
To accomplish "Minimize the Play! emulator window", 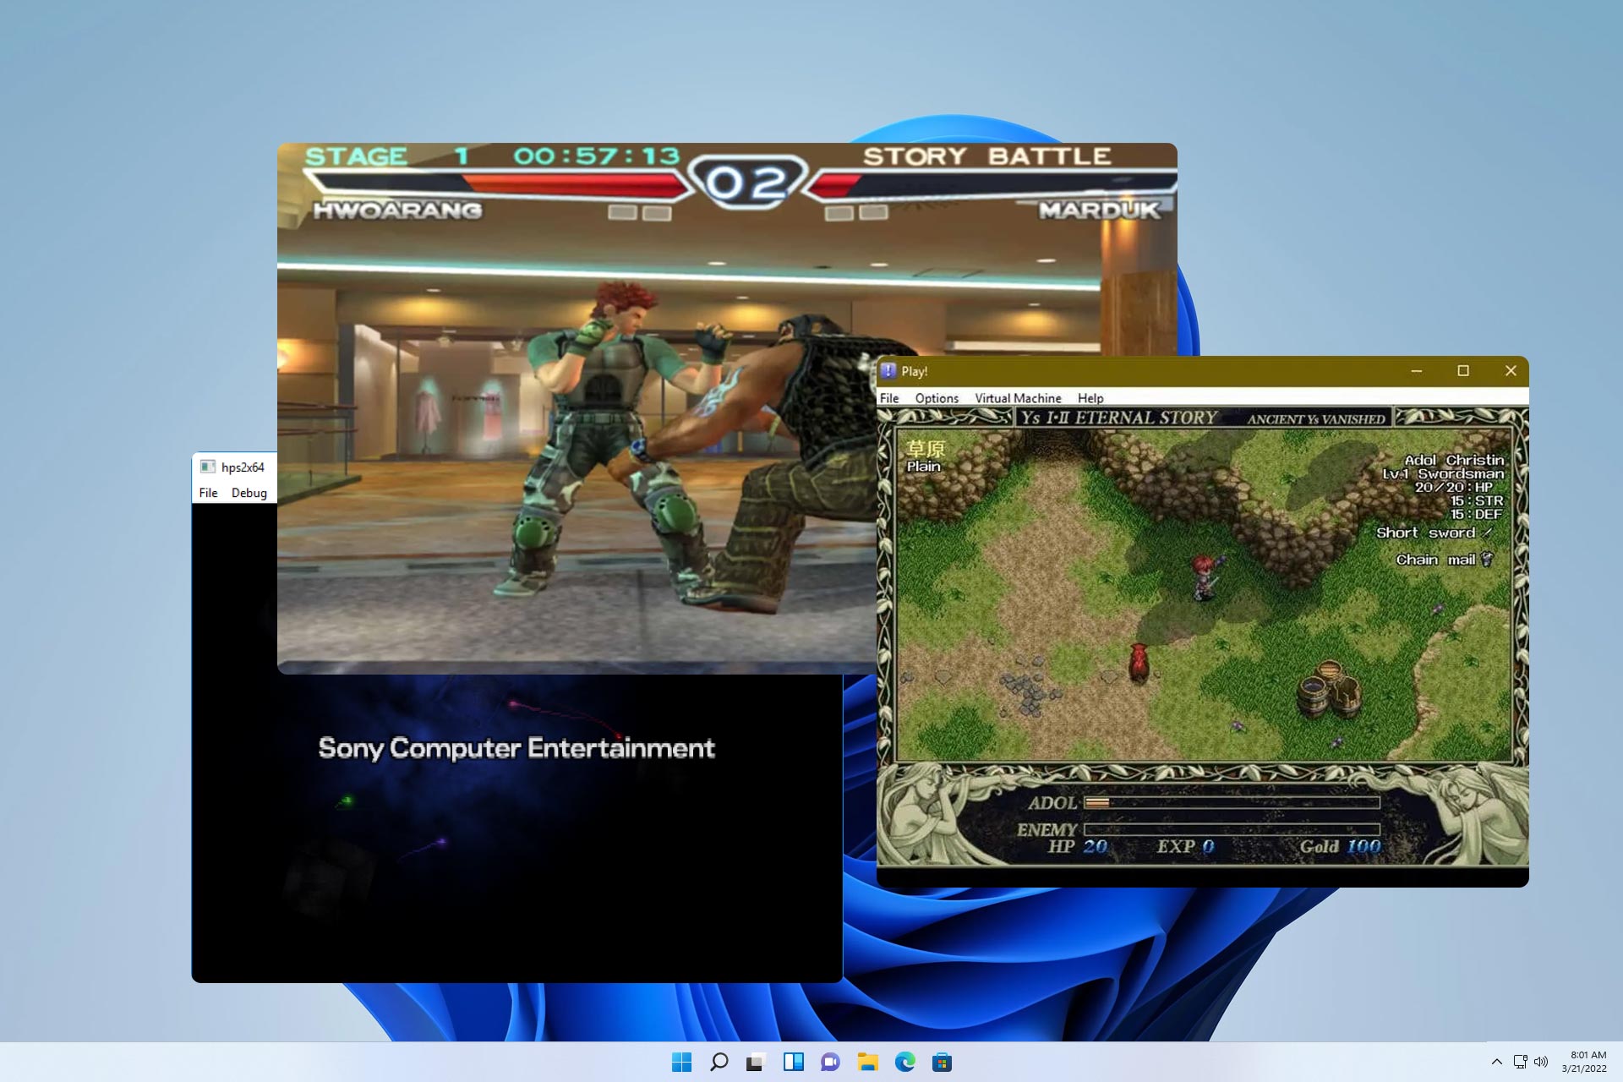I will tap(1417, 371).
